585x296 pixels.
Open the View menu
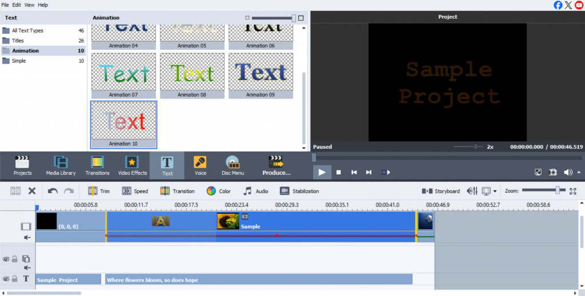point(29,5)
